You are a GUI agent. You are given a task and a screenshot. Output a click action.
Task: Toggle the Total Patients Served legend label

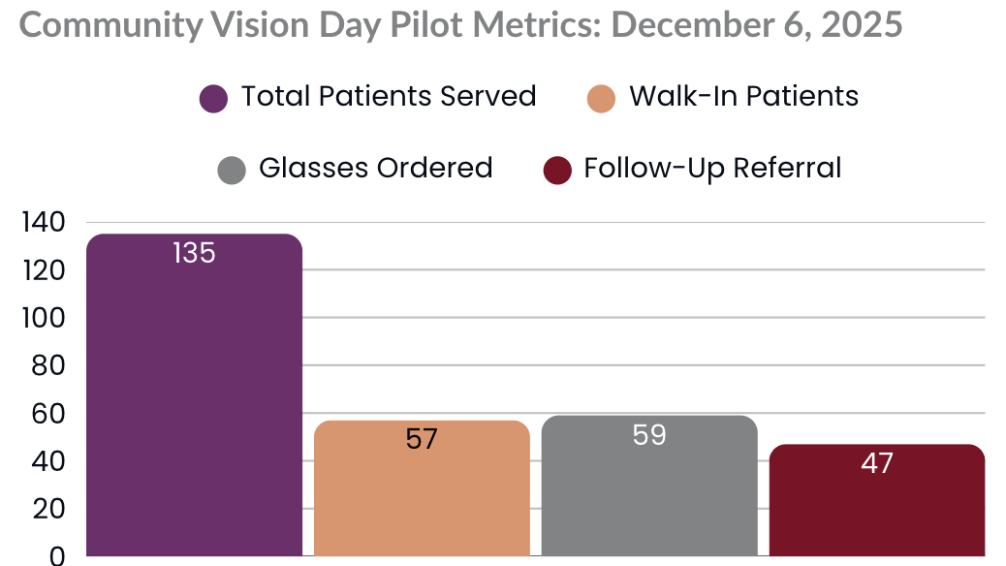coord(389,97)
